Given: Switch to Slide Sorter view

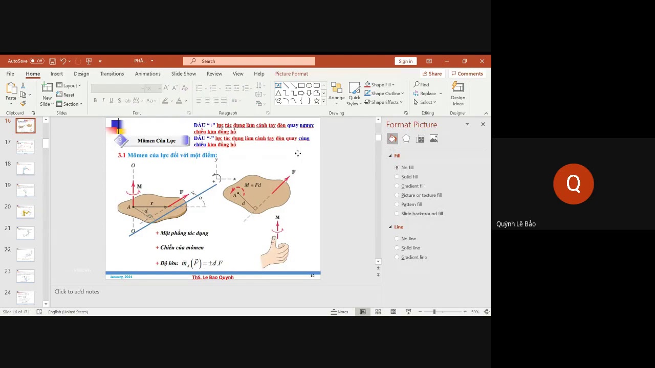Looking at the screenshot, I should (378, 312).
